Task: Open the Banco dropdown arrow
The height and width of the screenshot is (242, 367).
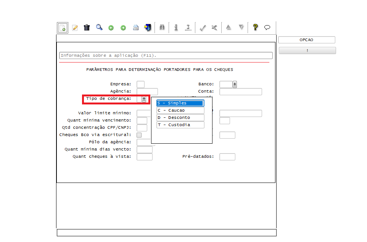Action: [x=235, y=84]
